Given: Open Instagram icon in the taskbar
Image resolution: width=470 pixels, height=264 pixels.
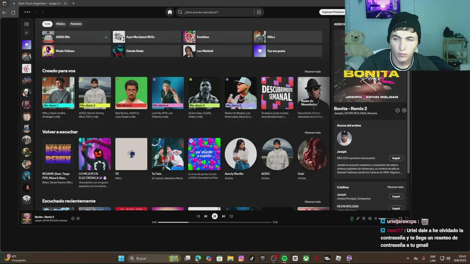Looking at the screenshot, I should 241,258.
